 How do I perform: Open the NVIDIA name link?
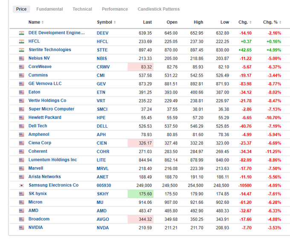[35, 228]
